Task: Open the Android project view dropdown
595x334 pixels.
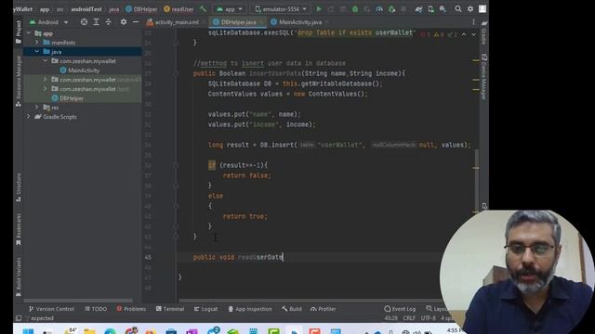Action: pos(49,22)
